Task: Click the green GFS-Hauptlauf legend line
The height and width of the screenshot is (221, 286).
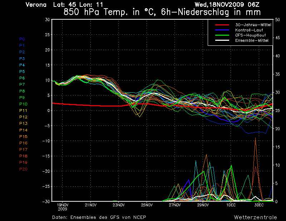Action: [x=222, y=35]
